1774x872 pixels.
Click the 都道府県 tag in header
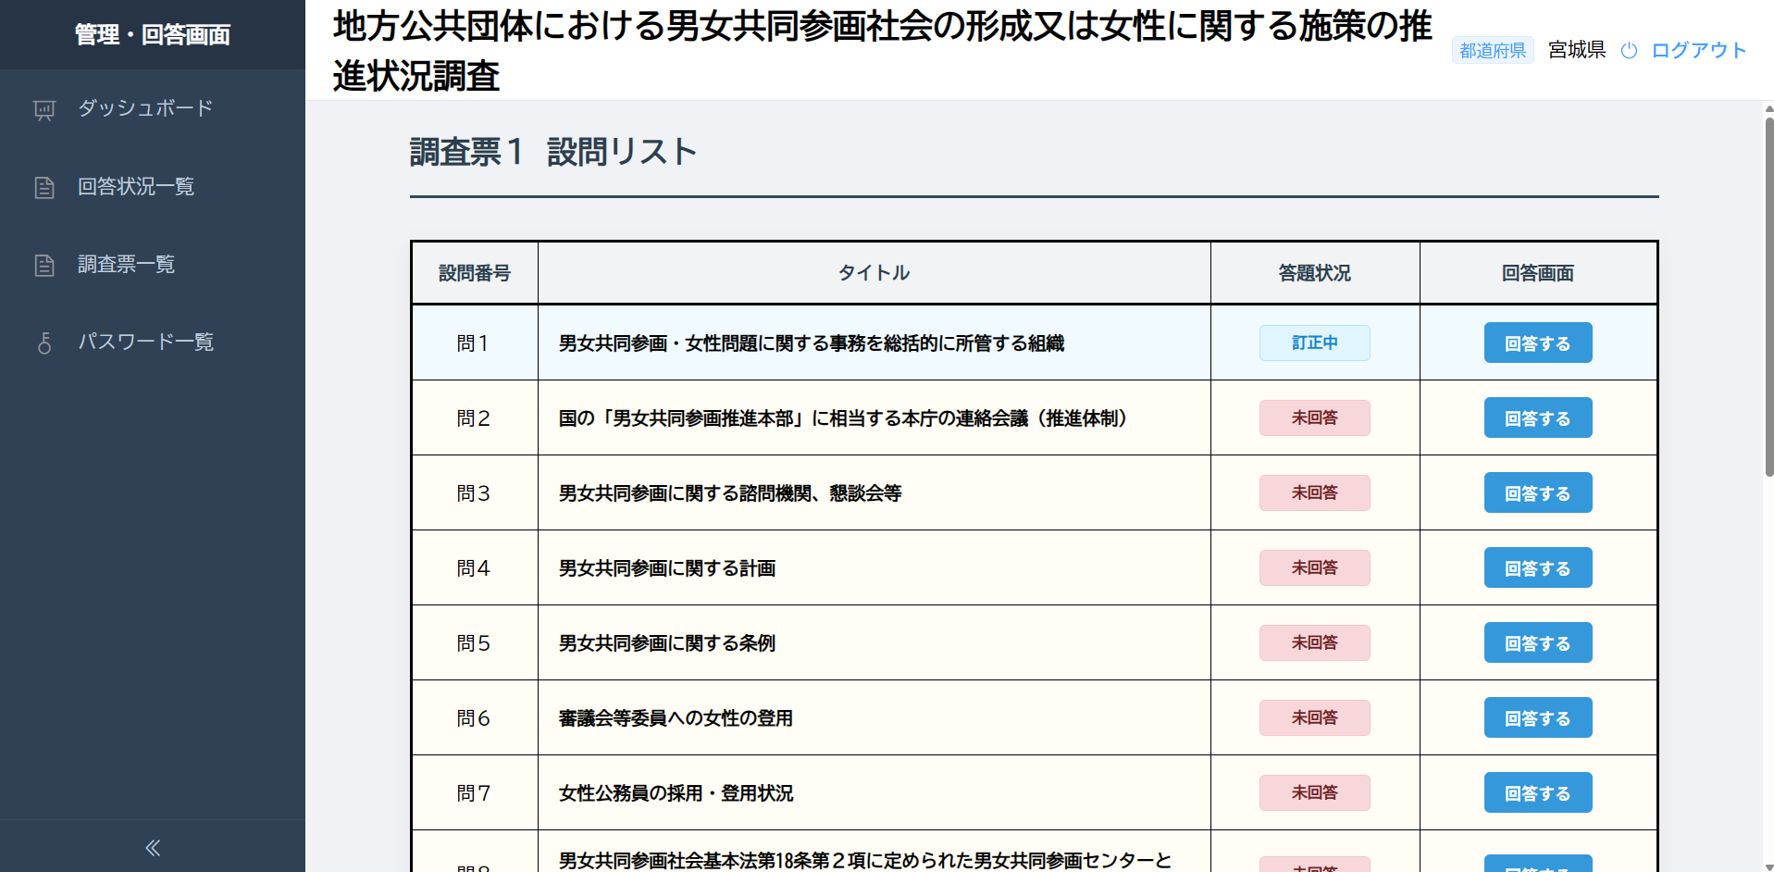tap(1493, 50)
